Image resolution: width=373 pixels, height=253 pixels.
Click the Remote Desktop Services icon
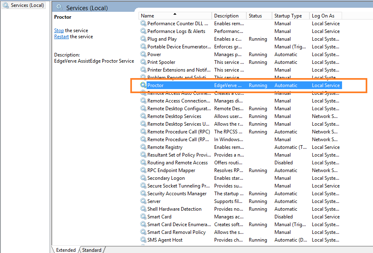(x=143, y=116)
